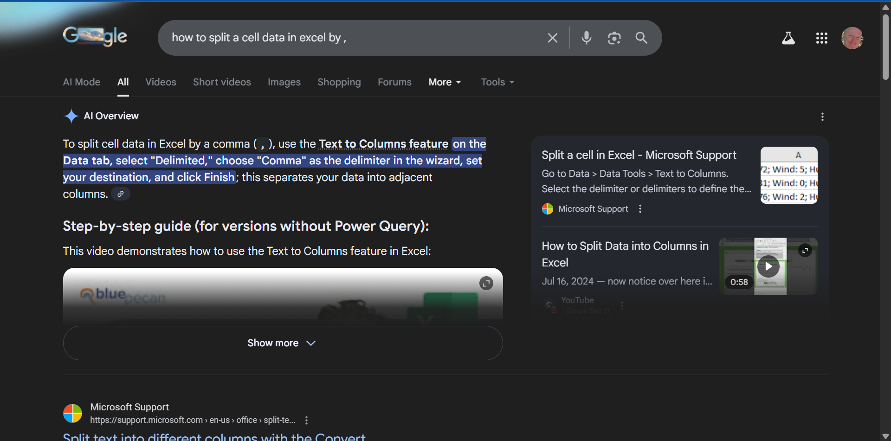Expand the bluepecan video to fullscreen
Screen dimensions: 891x441
coord(486,283)
